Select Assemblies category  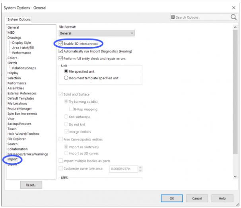[16, 88]
